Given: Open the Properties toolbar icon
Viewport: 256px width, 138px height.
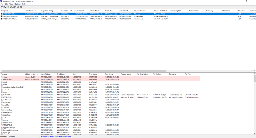Looking at the screenshot, I should point(14,7).
